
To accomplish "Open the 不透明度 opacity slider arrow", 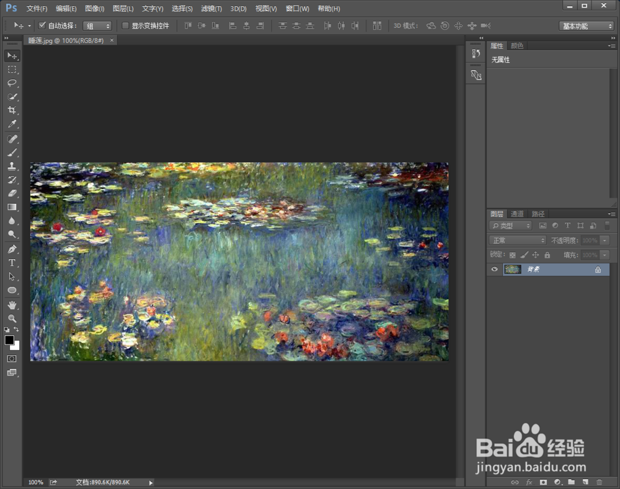I will pyautogui.click(x=604, y=240).
